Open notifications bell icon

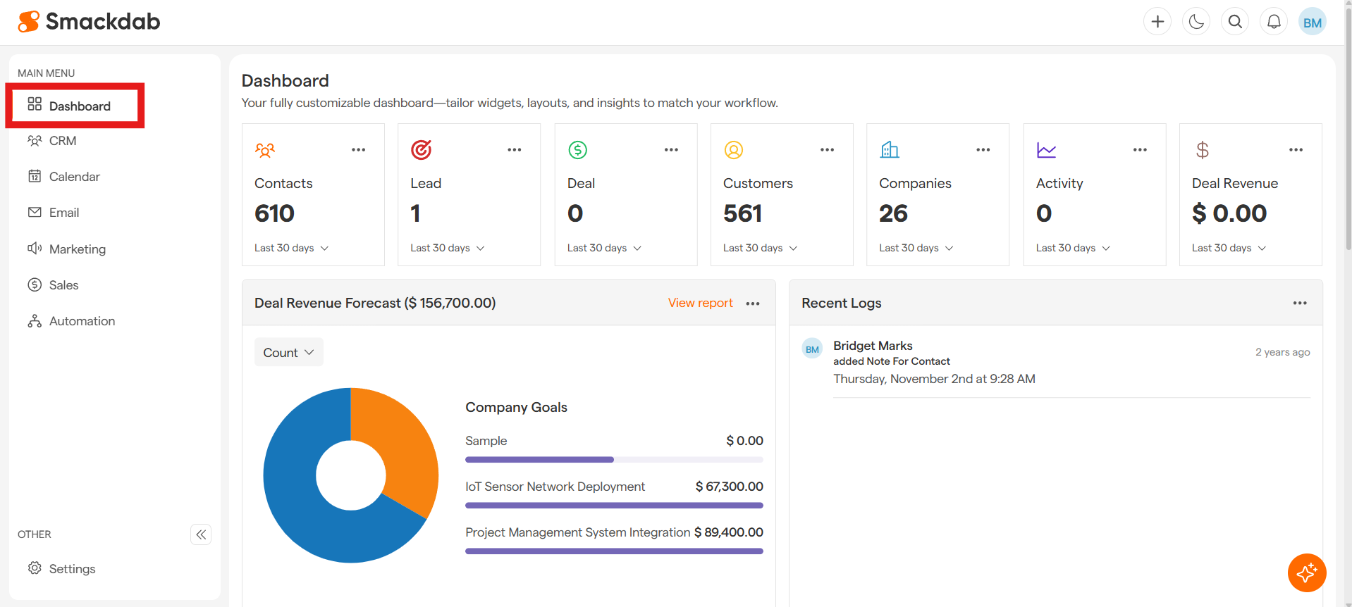click(1274, 22)
